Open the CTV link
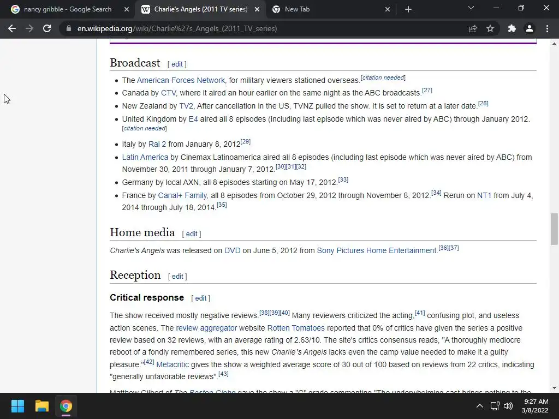This screenshot has width=559, height=419. point(168,93)
